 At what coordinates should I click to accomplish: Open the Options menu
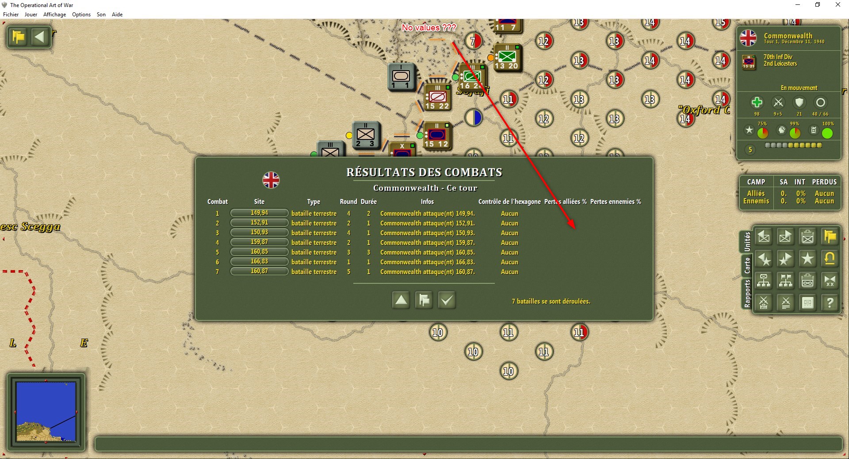click(x=81, y=15)
